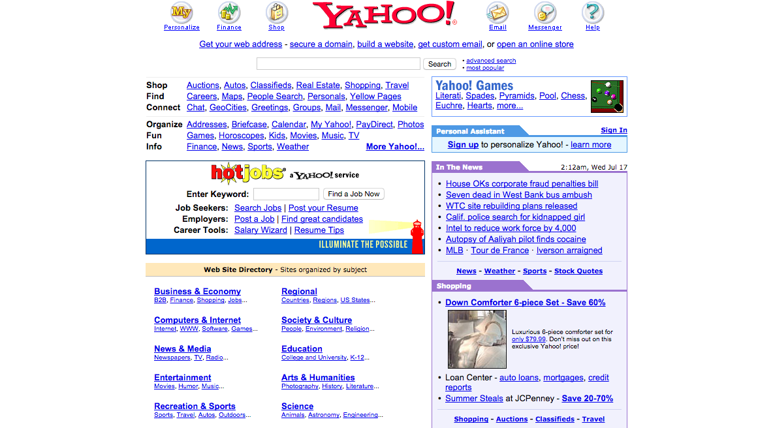773x428 pixels.
Task: Focus the hotjobs keyword field
Action: pos(286,194)
